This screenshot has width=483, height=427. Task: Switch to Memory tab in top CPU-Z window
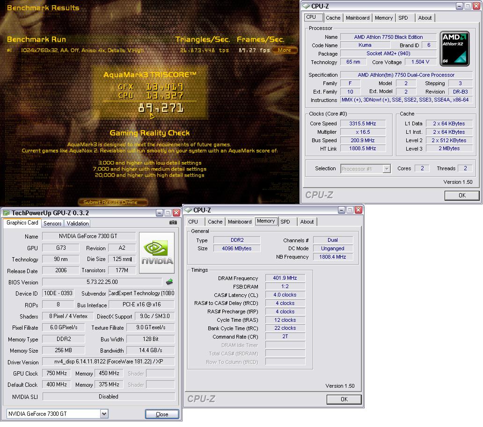(383, 18)
